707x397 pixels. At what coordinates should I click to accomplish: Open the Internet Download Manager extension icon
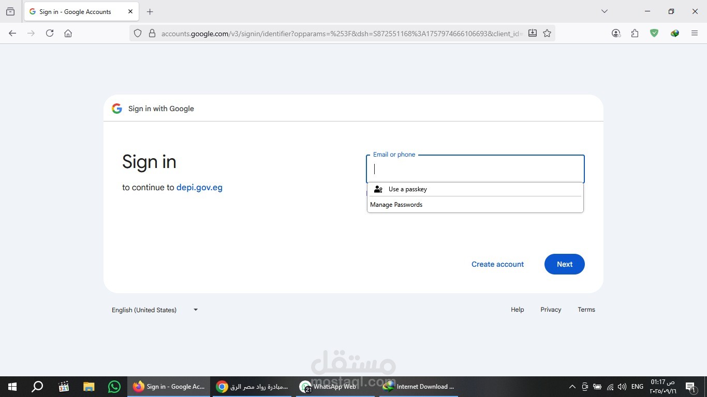pyautogui.click(x=674, y=33)
